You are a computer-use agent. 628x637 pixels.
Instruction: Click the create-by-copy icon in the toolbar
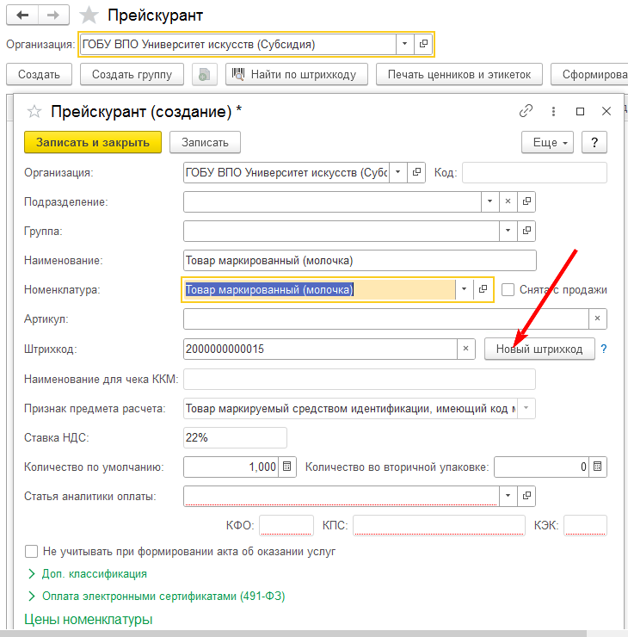[204, 75]
